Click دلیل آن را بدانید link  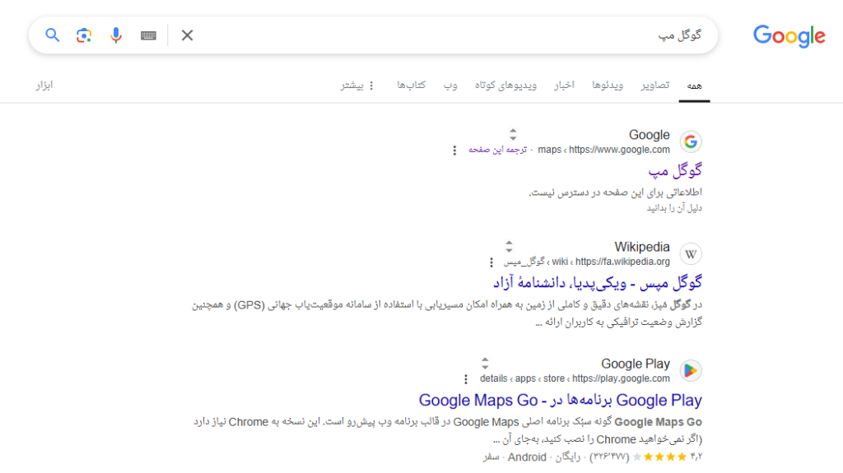tap(674, 207)
